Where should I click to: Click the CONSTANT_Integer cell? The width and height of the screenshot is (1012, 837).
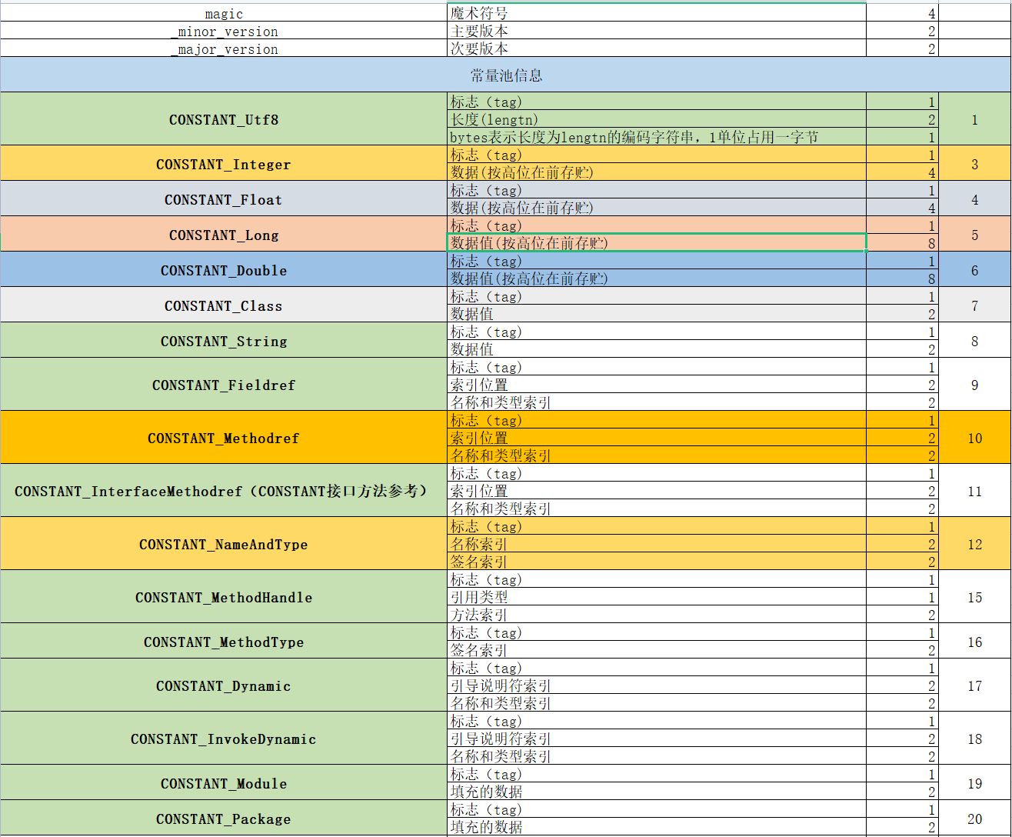(224, 164)
